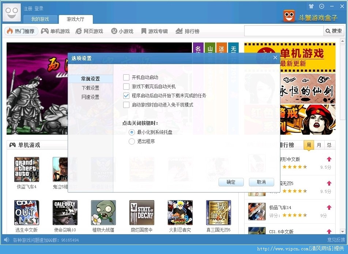Click the 注册 link
This screenshot has height=254, width=348.
pos(28,8)
